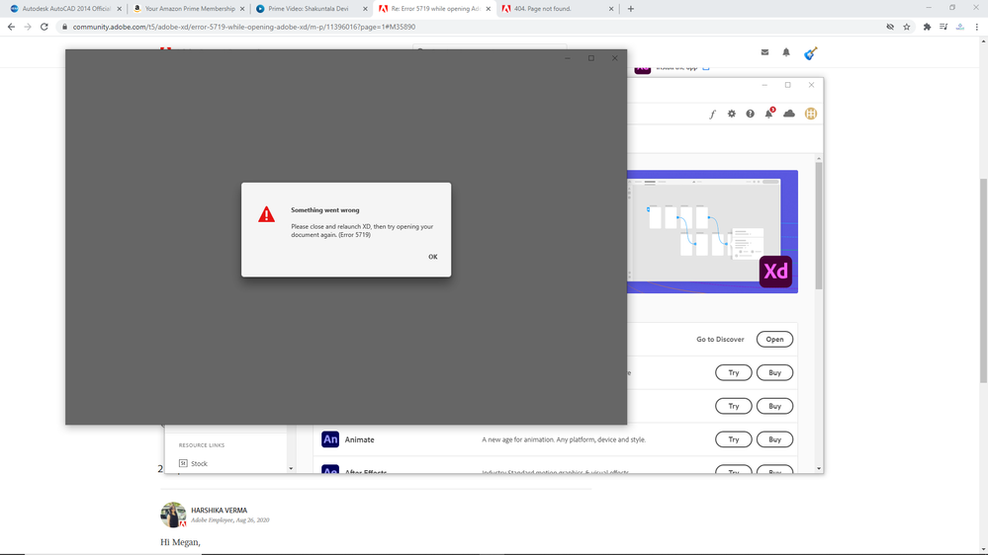988x555 pixels.
Task: Click Go to Discover link
Action: 720,339
